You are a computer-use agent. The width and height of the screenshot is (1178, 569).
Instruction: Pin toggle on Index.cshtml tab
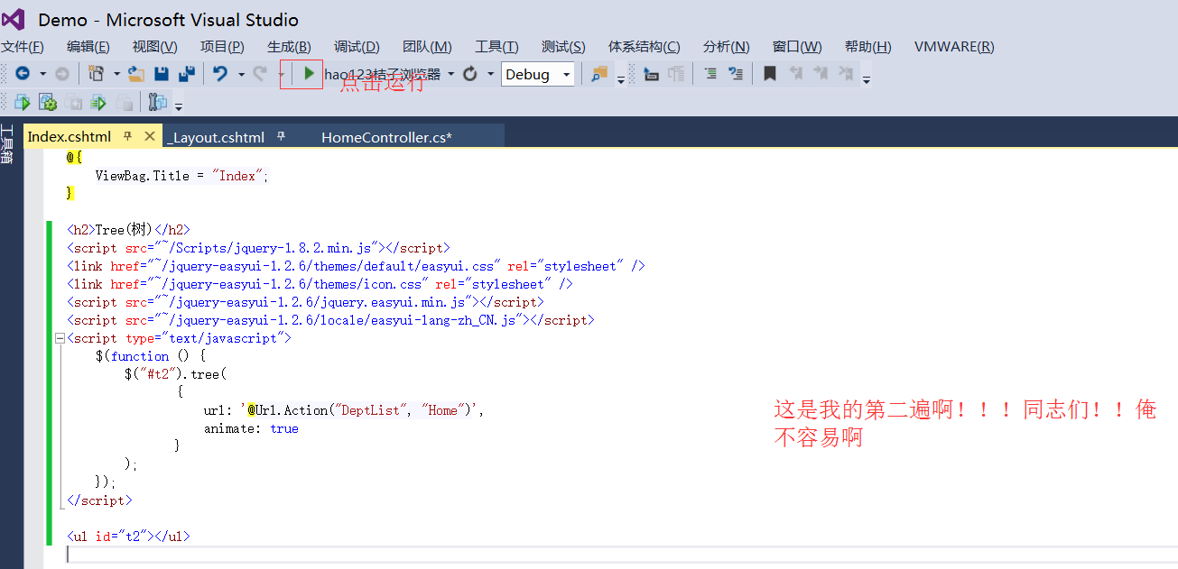point(127,136)
